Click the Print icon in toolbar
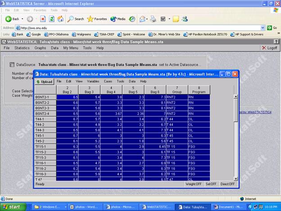Image resolution: width=281 pixels, height=211 pixels. tap(153, 19)
